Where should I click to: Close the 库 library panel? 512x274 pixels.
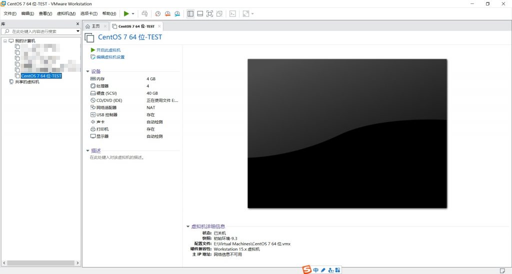77,24
